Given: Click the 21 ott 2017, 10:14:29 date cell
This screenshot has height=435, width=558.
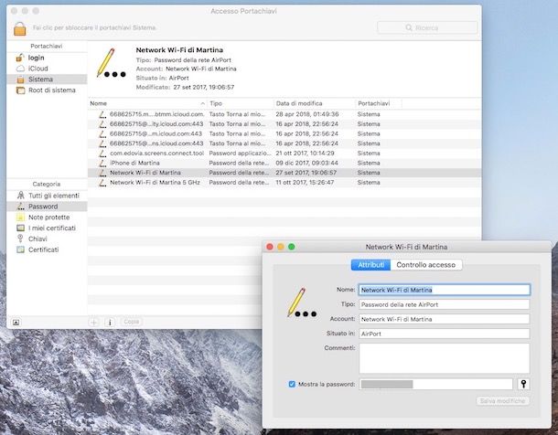Looking at the screenshot, I should (305, 154).
